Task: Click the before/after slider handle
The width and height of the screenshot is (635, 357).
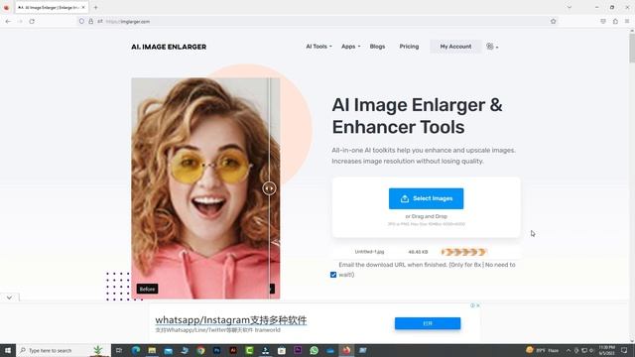Action: pyautogui.click(x=269, y=188)
